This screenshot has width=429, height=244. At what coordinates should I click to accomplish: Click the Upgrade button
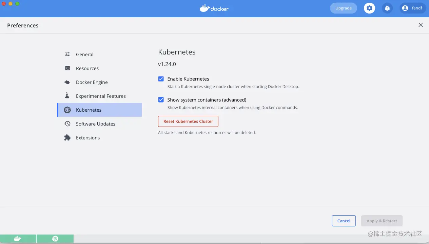tap(343, 8)
